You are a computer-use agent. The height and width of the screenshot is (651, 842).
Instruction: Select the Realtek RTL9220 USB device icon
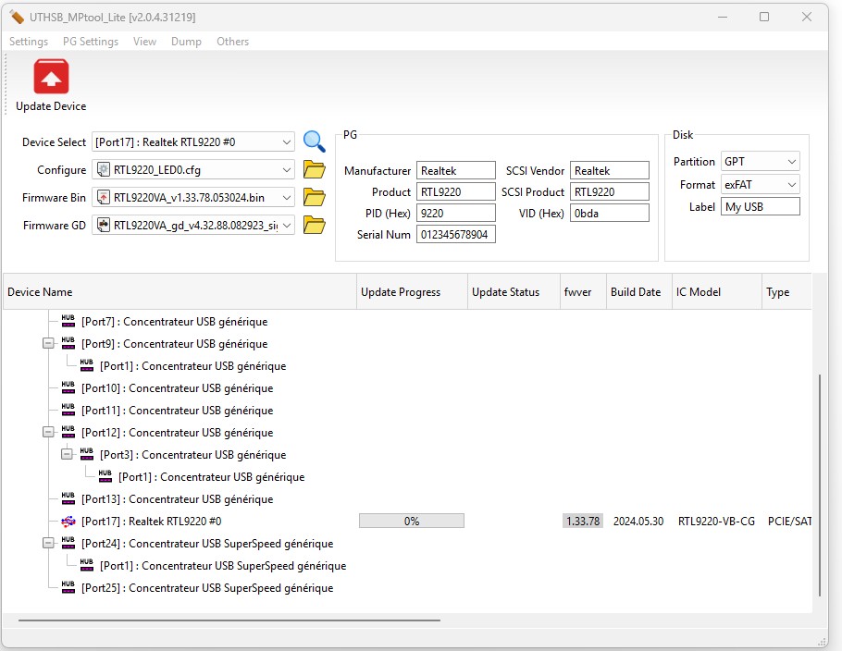pyautogui.click(x=68, y=522)
